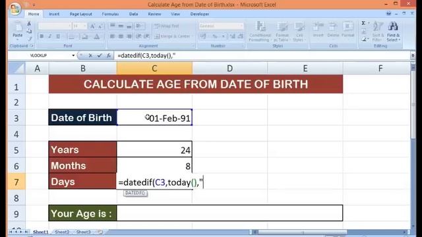Image resolution: width=422 pixels, height=237 pixels.
Task: Click the Decrease Decimal icon
Action: coord(240,36)
